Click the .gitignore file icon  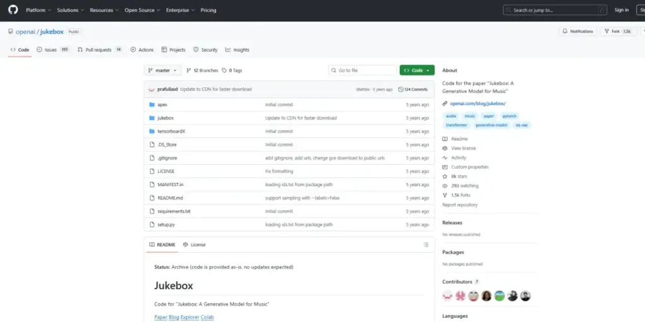pos(152,158)
